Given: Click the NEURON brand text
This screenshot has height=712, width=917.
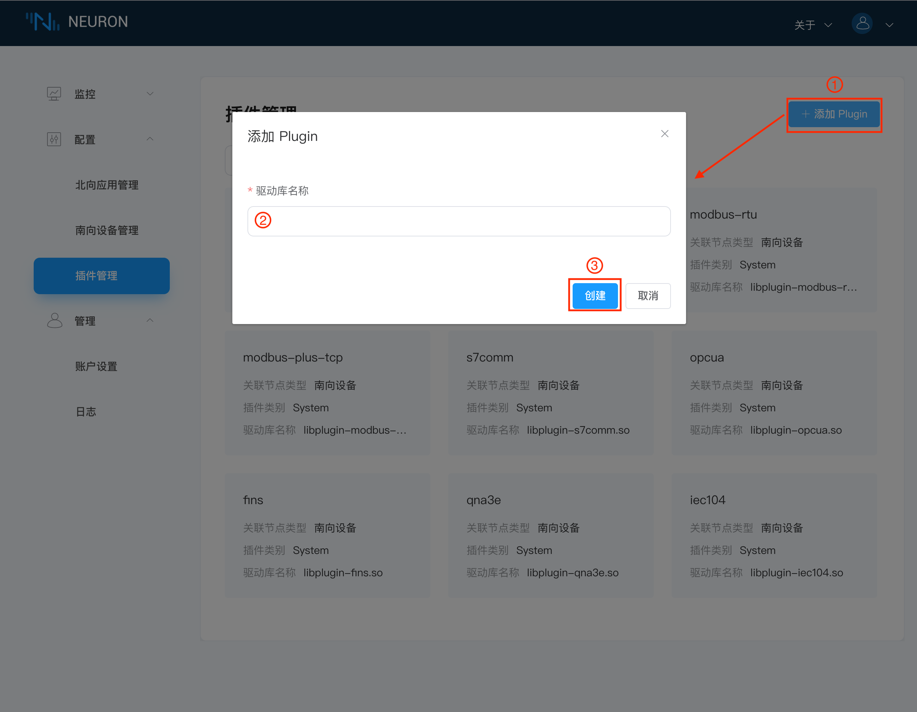Looking at the screenshot, I should pyautogui.click(x=98, y=21).
